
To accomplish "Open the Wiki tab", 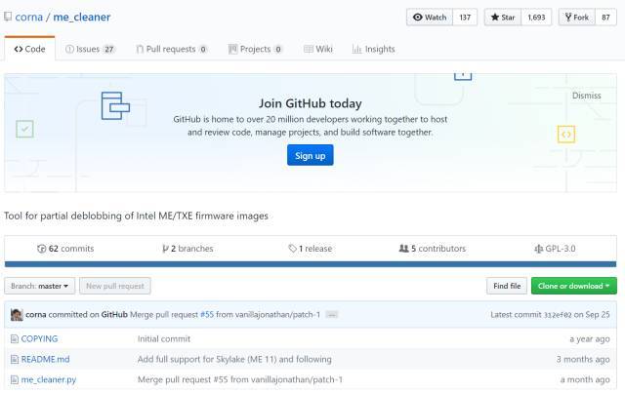I will click(x=318, y=49).
